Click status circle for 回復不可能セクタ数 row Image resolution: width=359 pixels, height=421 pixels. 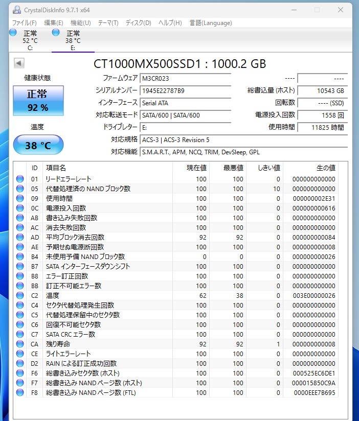pyautogui.click(x=20, y=324)
